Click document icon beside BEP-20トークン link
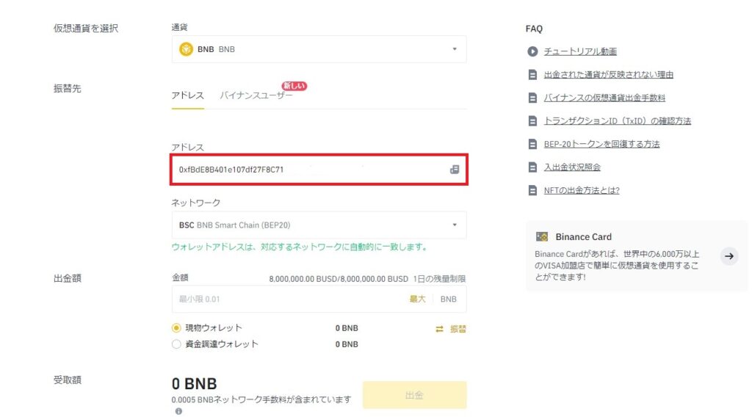The image size is (752, 417). coord(532,144)
